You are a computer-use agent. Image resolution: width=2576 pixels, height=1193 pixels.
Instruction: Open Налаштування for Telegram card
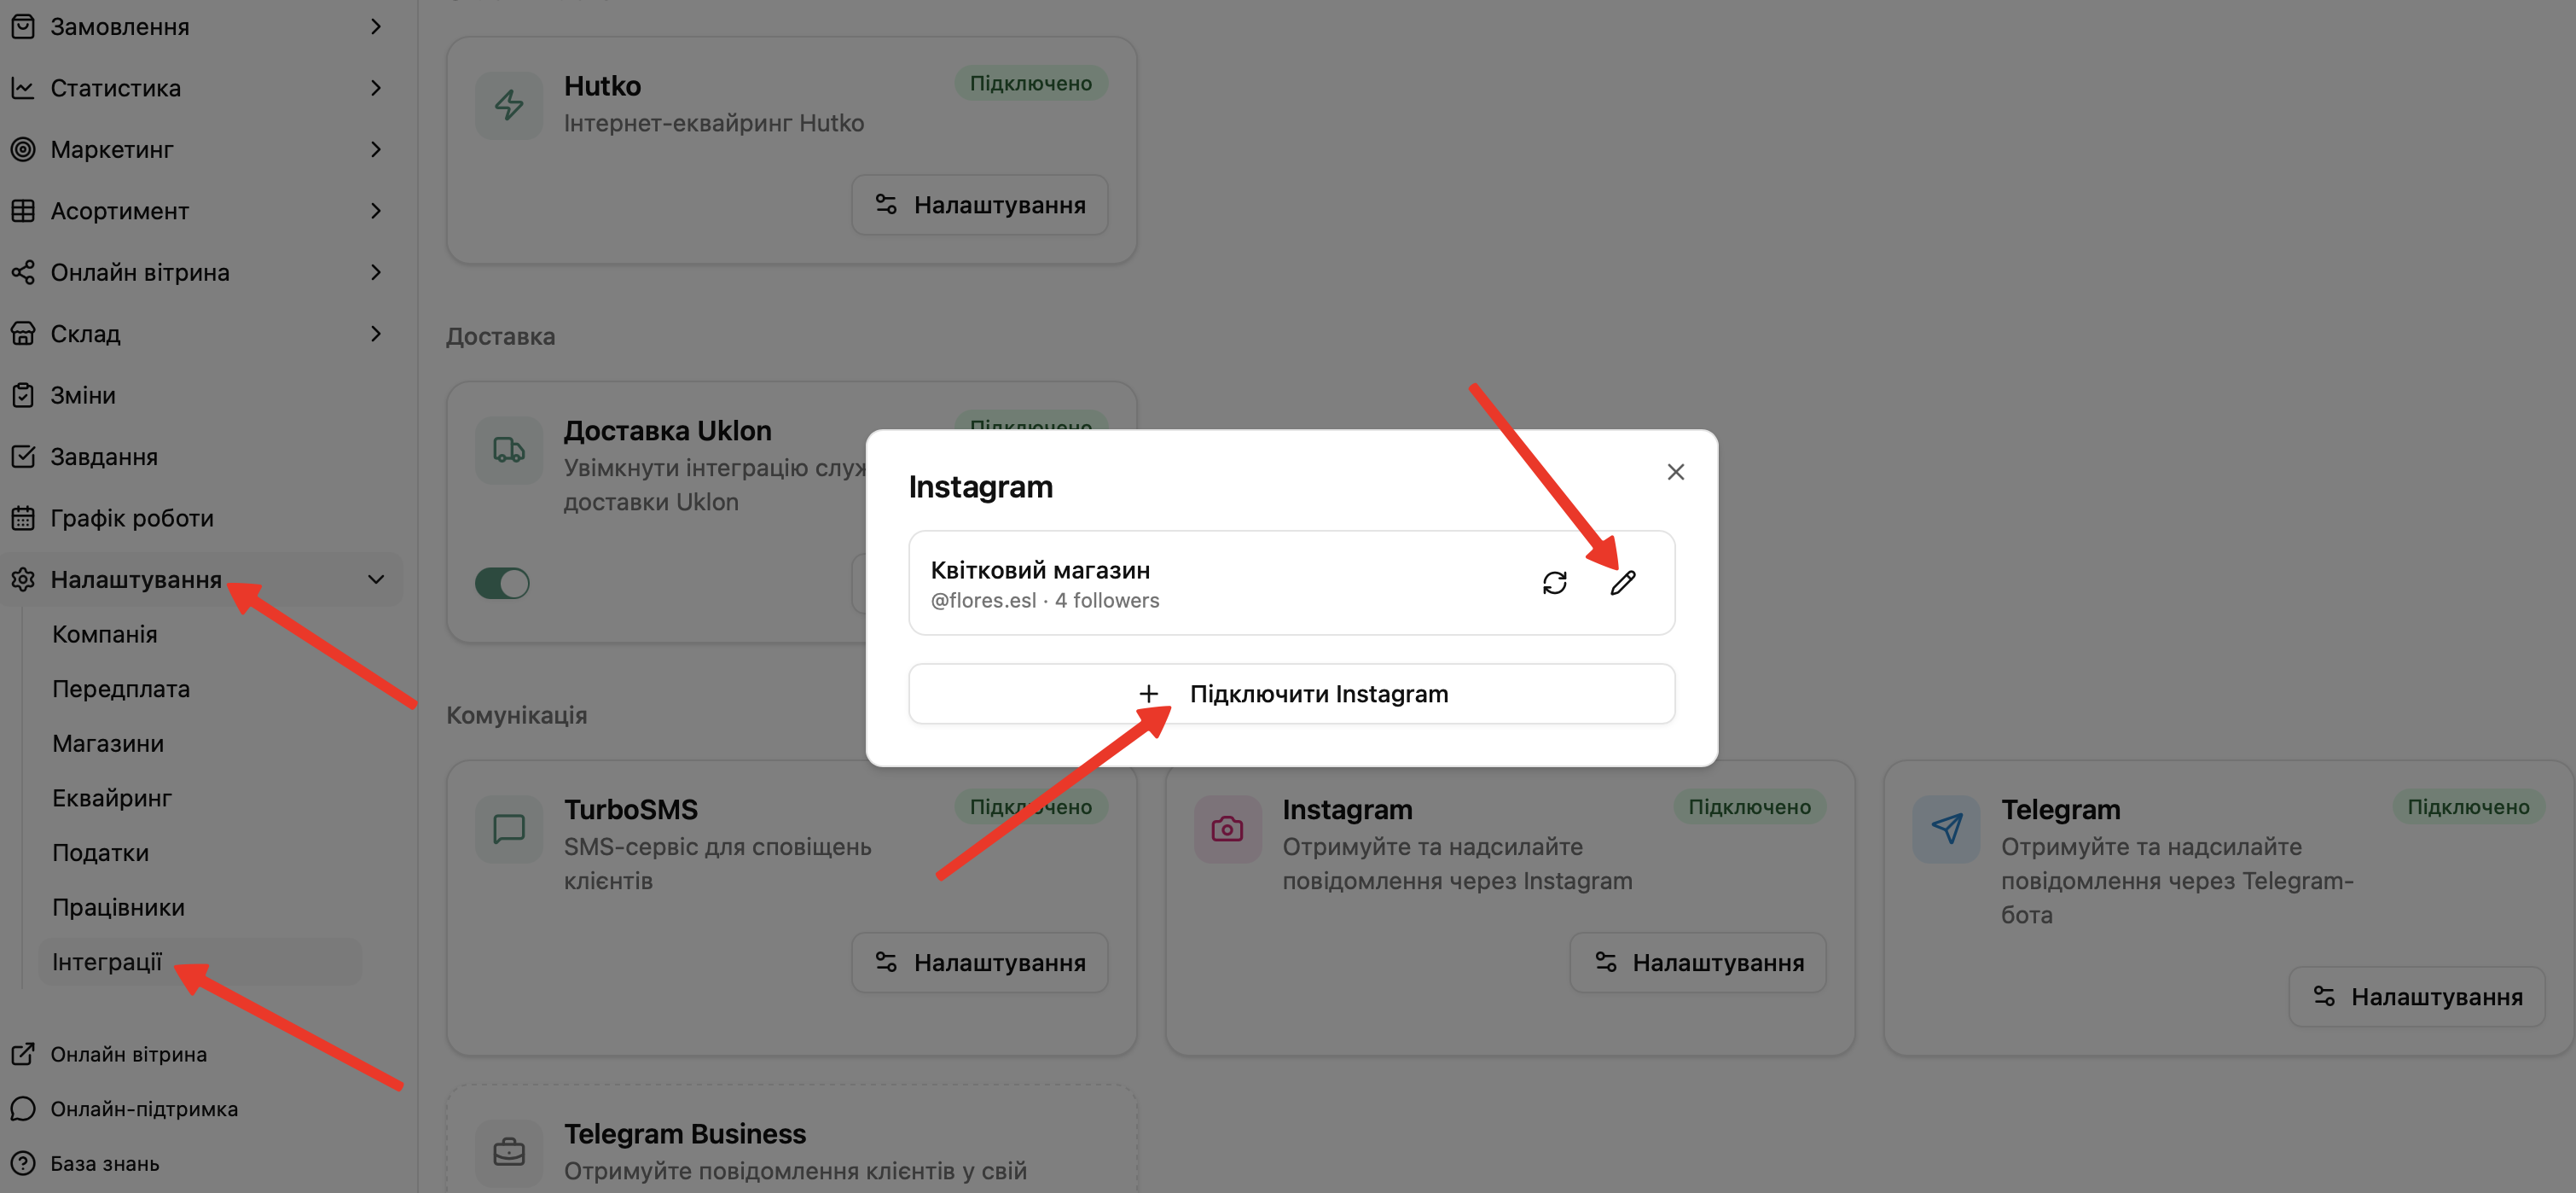pos(2417,997)
